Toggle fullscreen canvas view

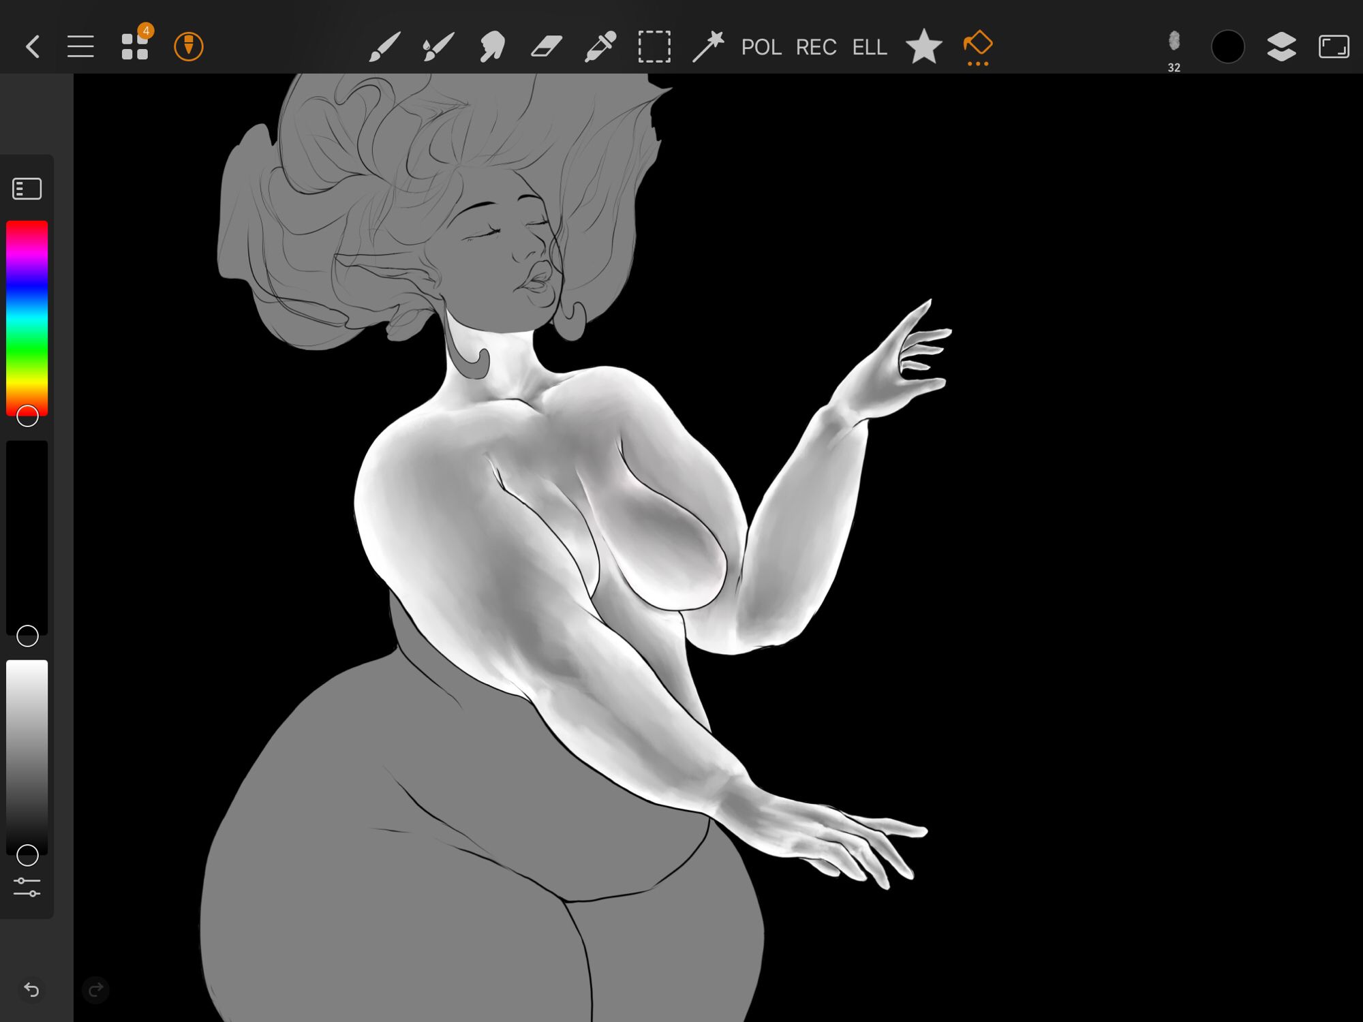tap(1334, 47)
